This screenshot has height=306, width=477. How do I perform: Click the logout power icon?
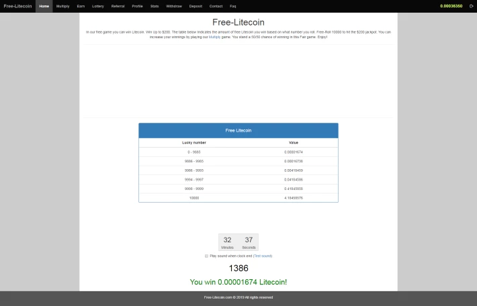tap(471, 6)
